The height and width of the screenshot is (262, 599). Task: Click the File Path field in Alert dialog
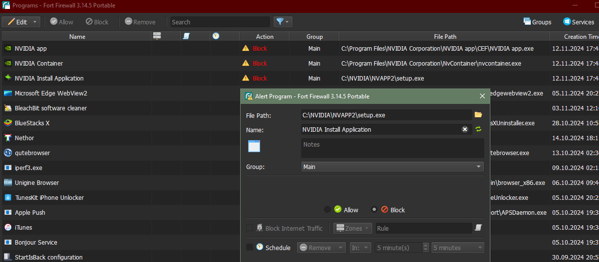pos(386,115)
